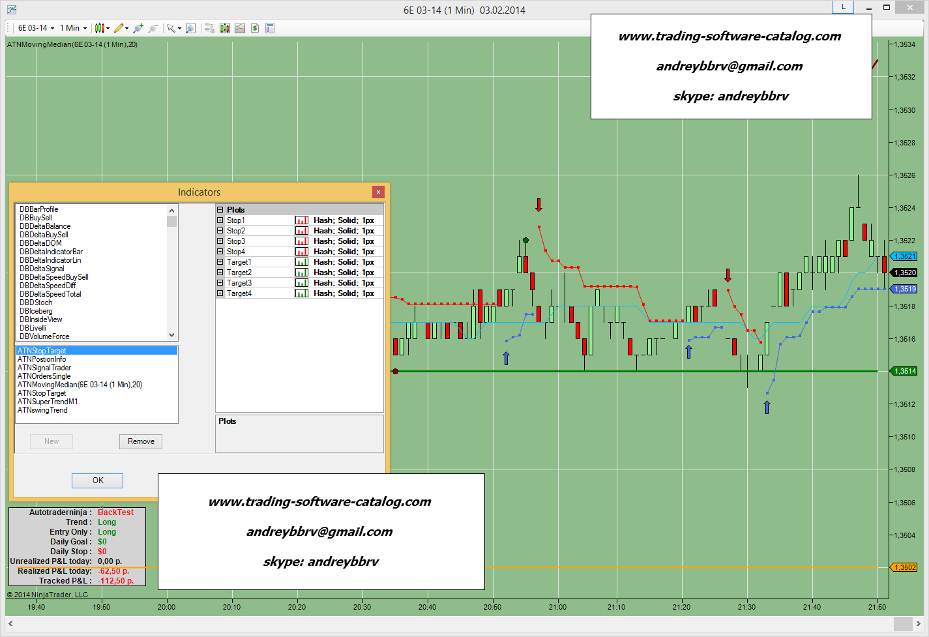Screen dimensions: 929x637
Task: Select DBDeltaSignal in the indicator list
Action: (42, 269)
